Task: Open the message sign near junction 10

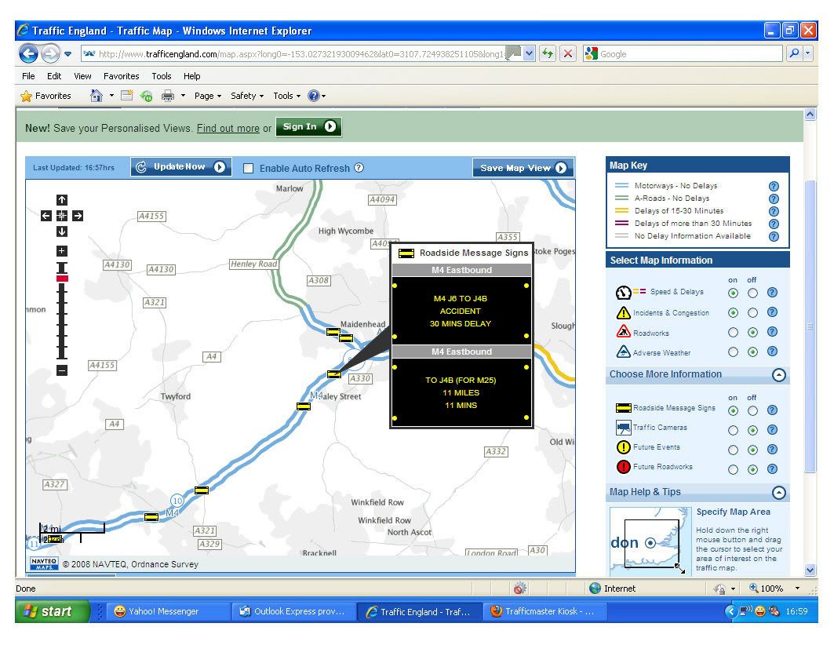Action: coord(201,490)
